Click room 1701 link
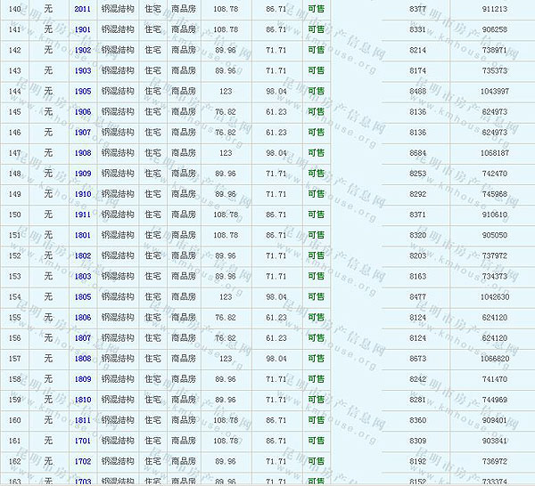 click(x=83, y=441)
